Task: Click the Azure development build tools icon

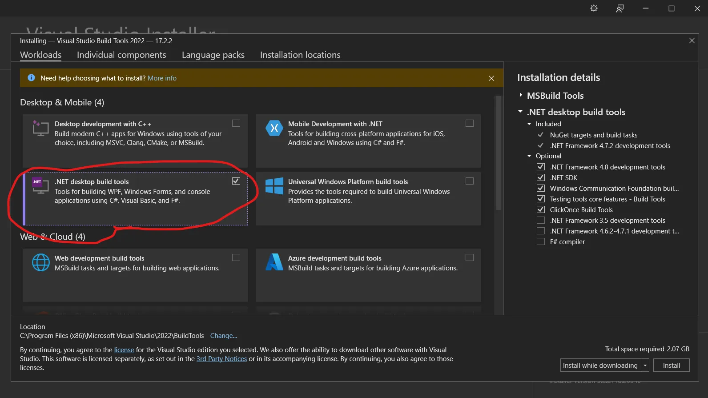Action: point(274,262)
